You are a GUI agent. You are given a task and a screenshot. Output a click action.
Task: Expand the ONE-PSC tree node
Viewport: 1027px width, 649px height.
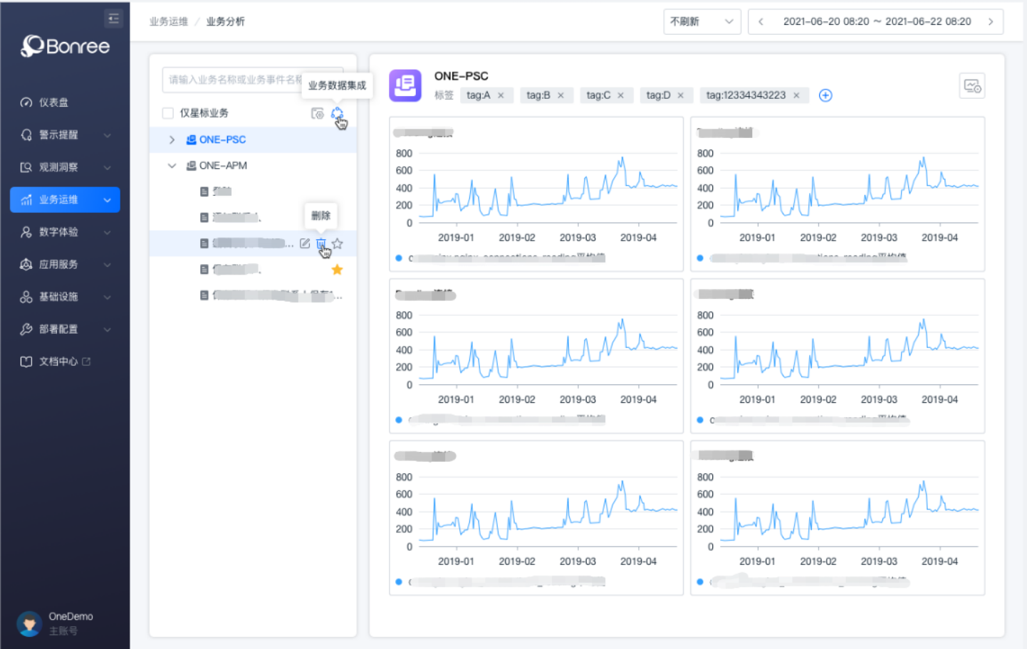(x=172, y=139)
